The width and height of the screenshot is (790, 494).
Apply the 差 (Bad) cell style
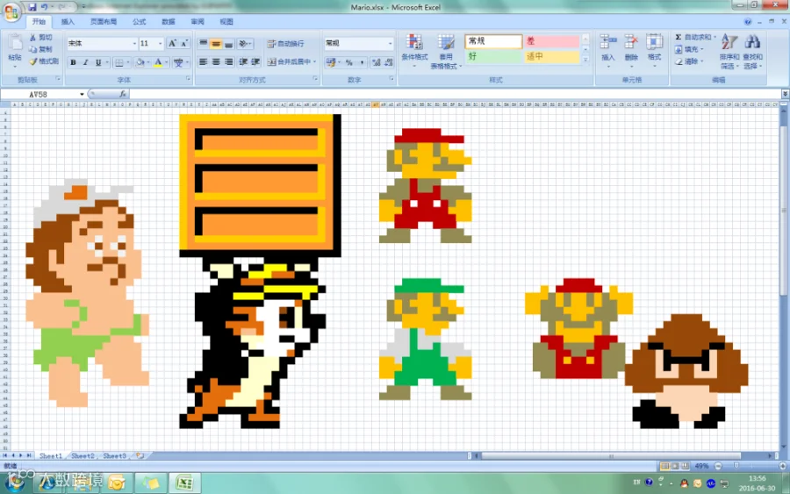[x=552, y=41]
